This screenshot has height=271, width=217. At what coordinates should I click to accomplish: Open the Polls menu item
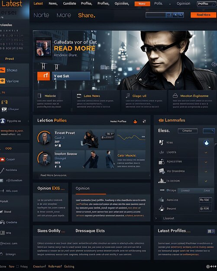pyautogui.click(x=159, y=3)
